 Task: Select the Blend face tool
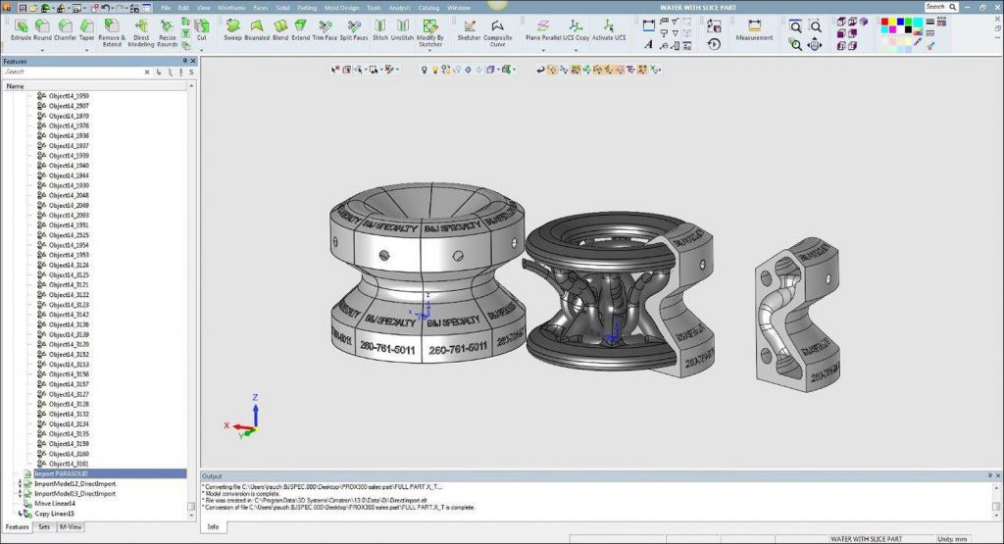[280, 30]
